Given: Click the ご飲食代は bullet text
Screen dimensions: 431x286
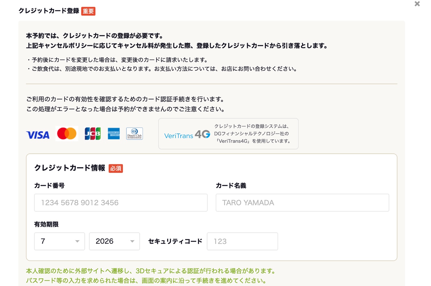Looking at the screenshot, I should [163, 69].
